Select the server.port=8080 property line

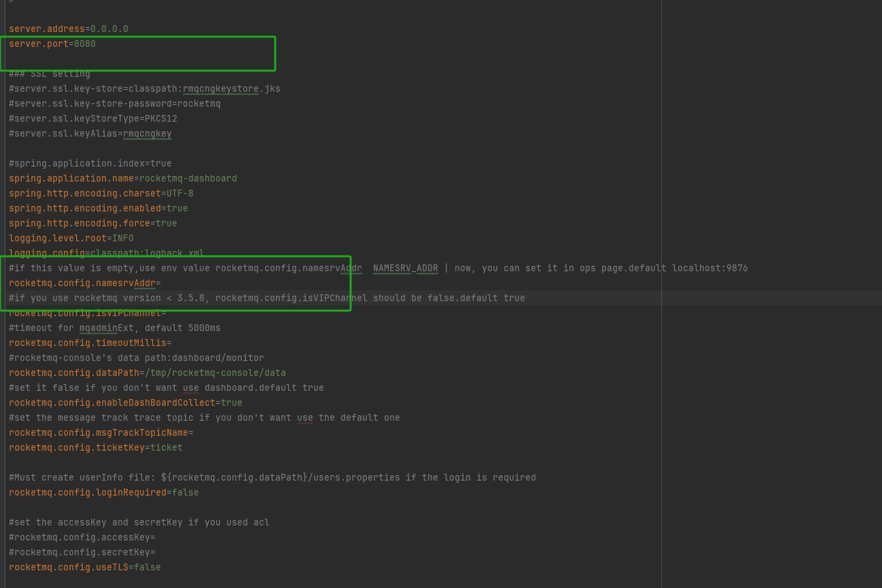[x=52, y=44]
